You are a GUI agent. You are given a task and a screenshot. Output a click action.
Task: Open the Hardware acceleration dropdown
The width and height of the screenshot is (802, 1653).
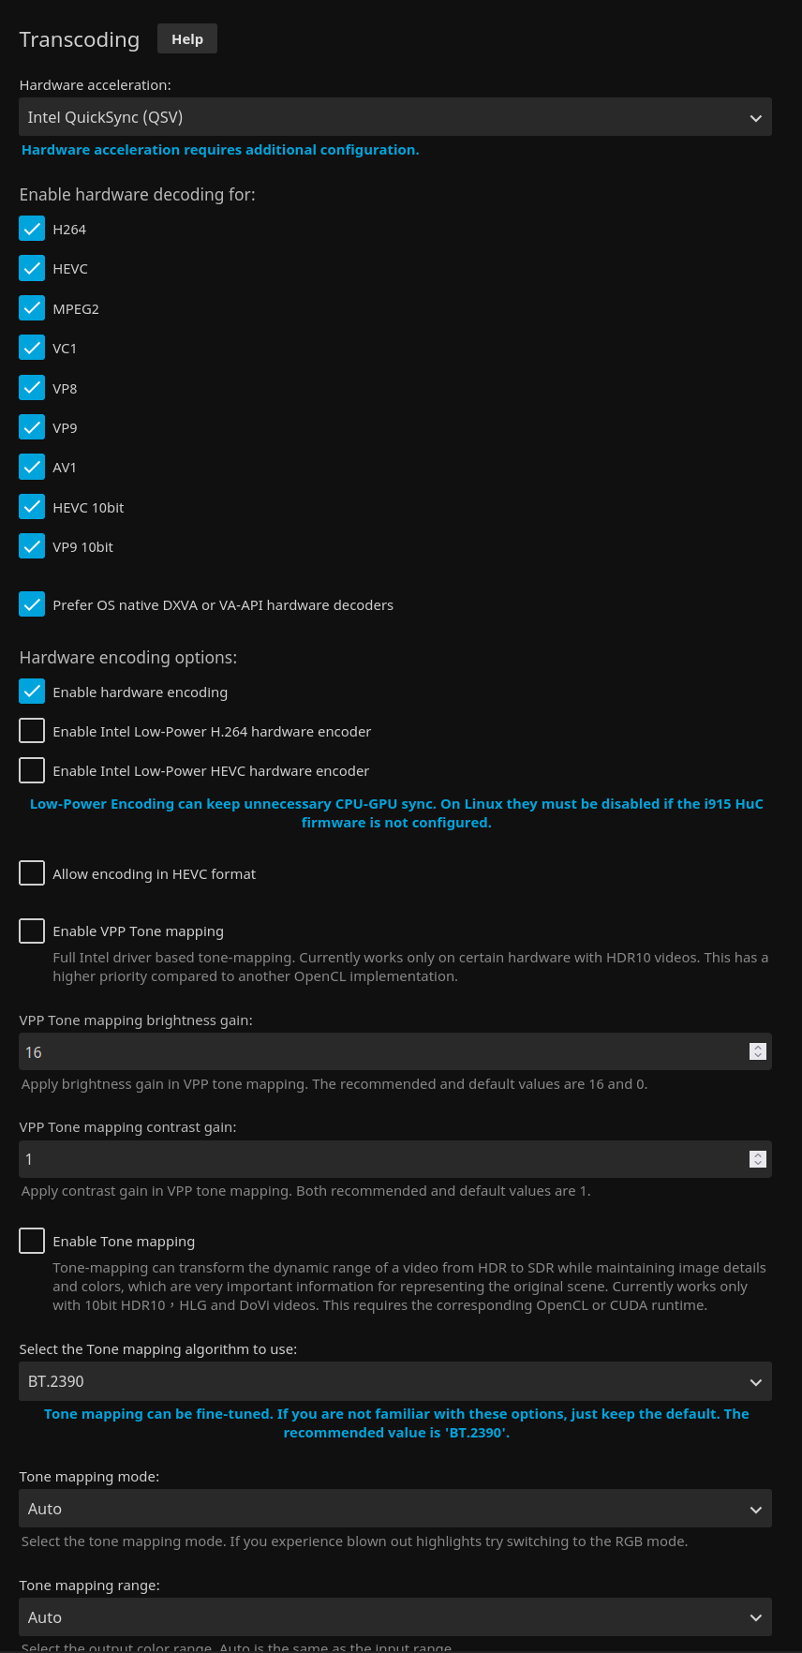click(x=394, y=117)
